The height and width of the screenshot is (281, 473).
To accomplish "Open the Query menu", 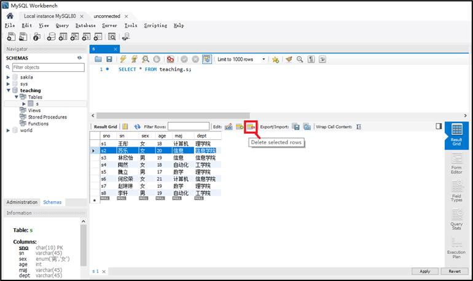I will 62,25.
